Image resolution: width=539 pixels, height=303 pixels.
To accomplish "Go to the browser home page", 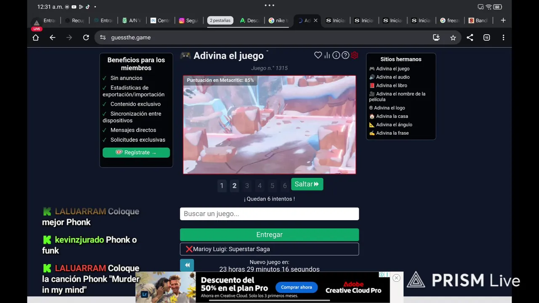I will coord(36,37).
